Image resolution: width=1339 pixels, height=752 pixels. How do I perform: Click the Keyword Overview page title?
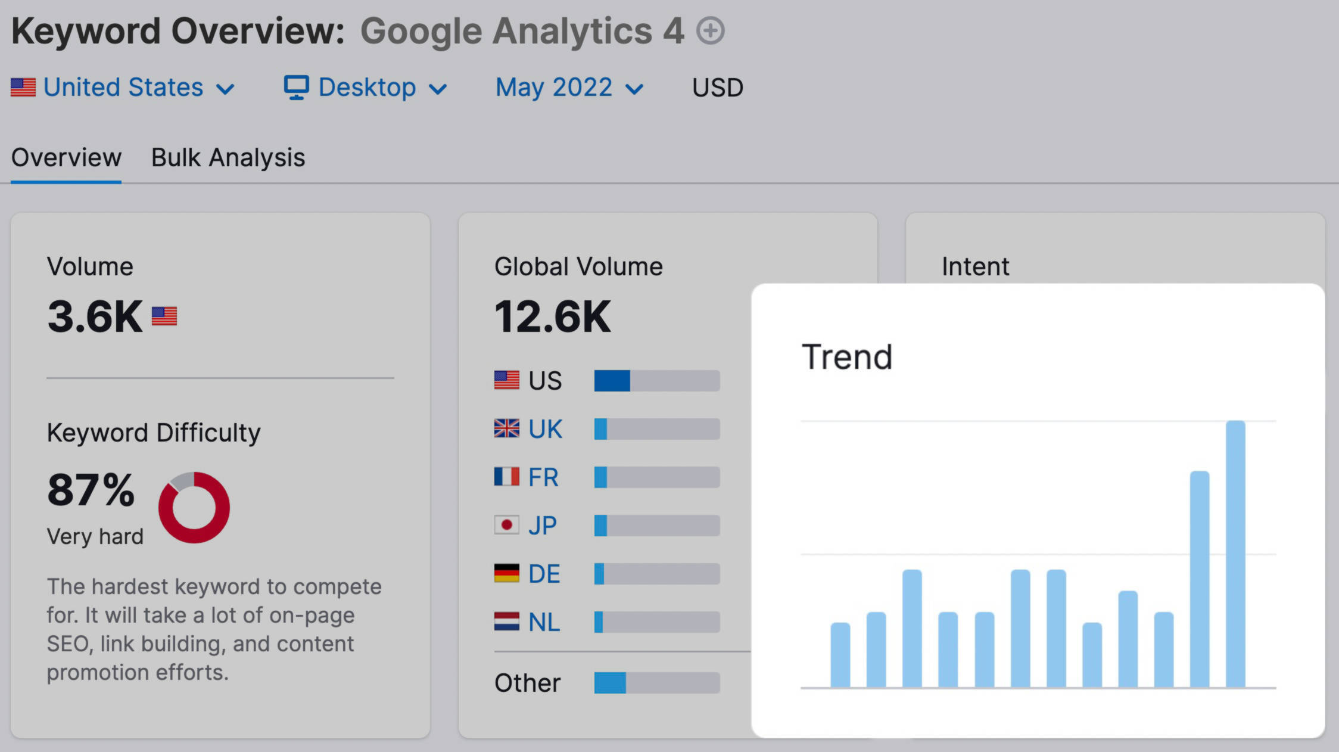click(x=173, y=29)
